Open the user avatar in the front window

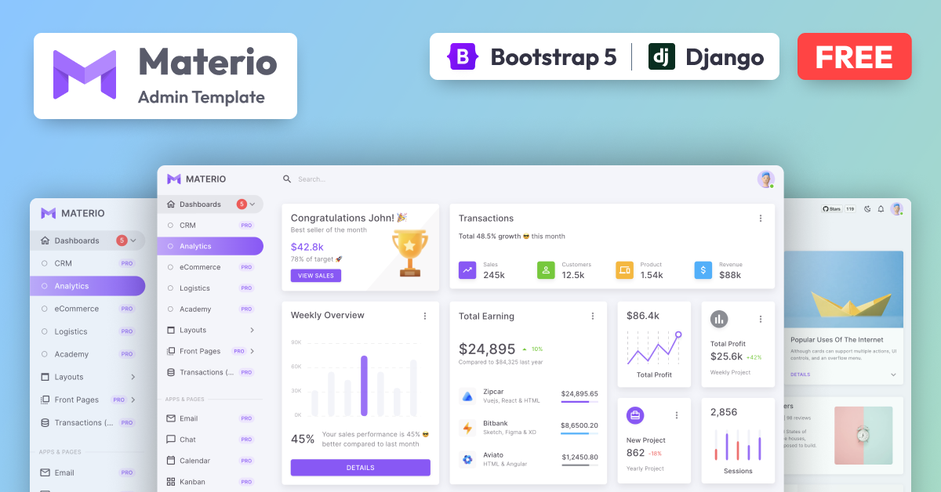tap(765, 179)
